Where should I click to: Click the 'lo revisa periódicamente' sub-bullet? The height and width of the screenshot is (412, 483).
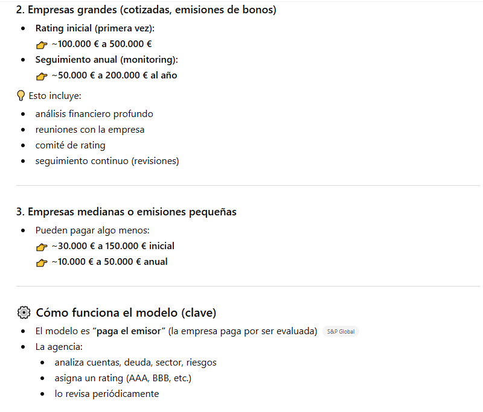pos(106,394)
